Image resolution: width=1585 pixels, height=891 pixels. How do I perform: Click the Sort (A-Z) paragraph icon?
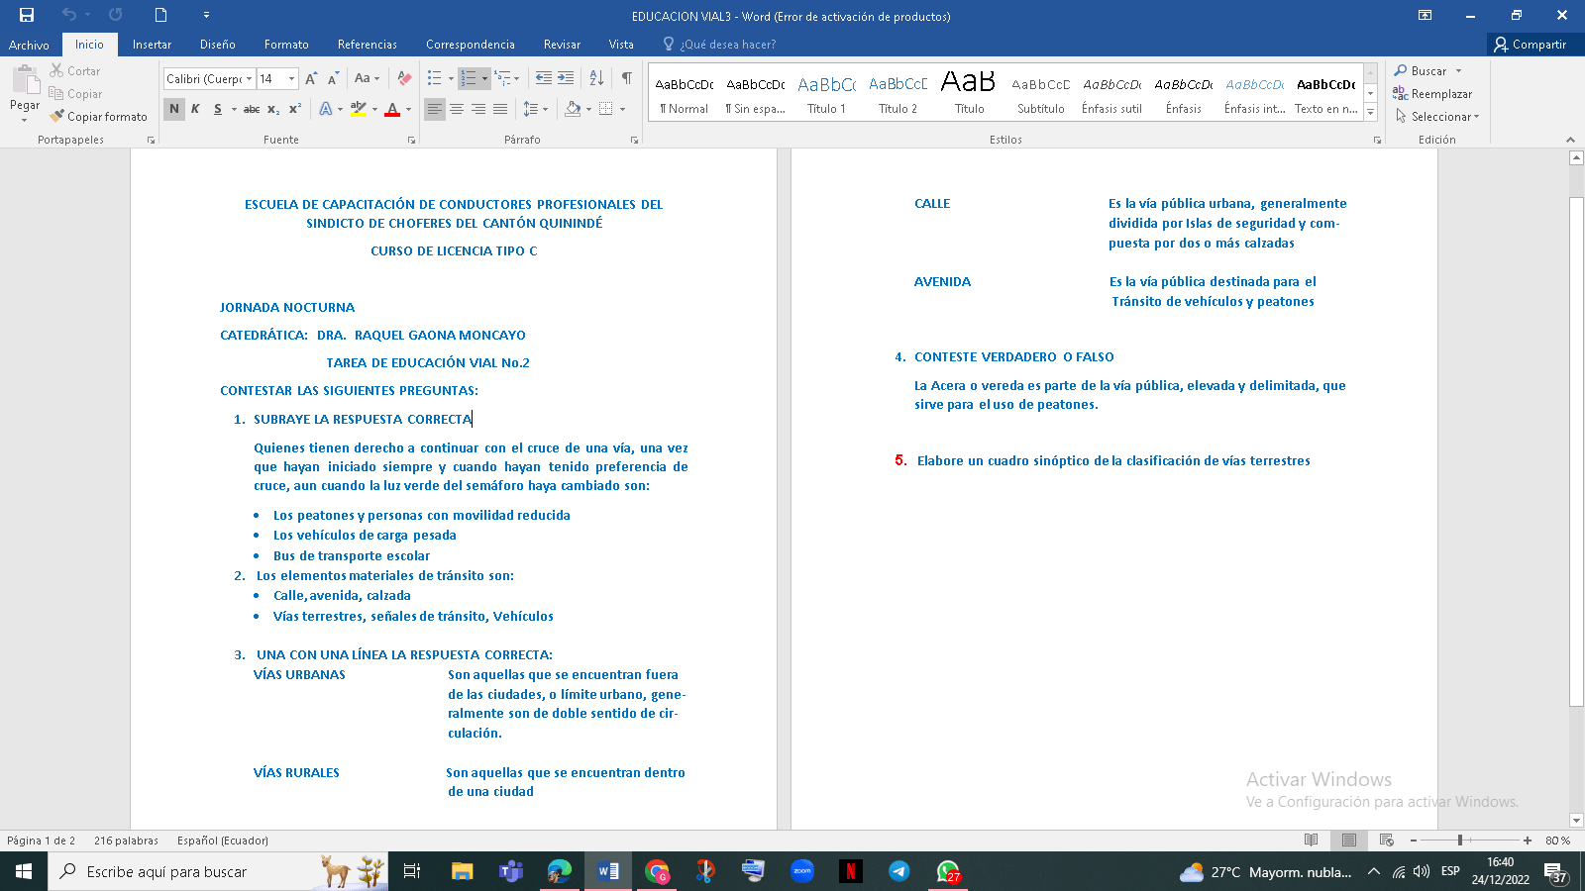point(596,78)
